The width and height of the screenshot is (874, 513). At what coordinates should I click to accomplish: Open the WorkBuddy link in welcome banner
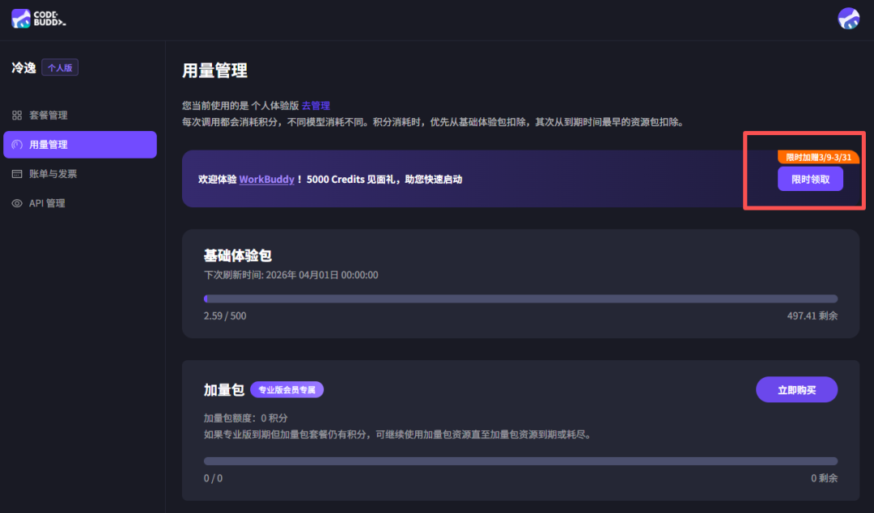[267, 179]
